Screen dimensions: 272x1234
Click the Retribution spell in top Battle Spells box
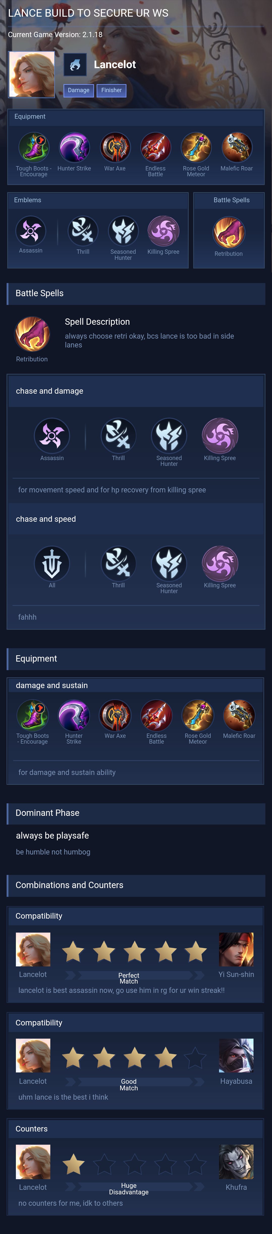[228, 232]
